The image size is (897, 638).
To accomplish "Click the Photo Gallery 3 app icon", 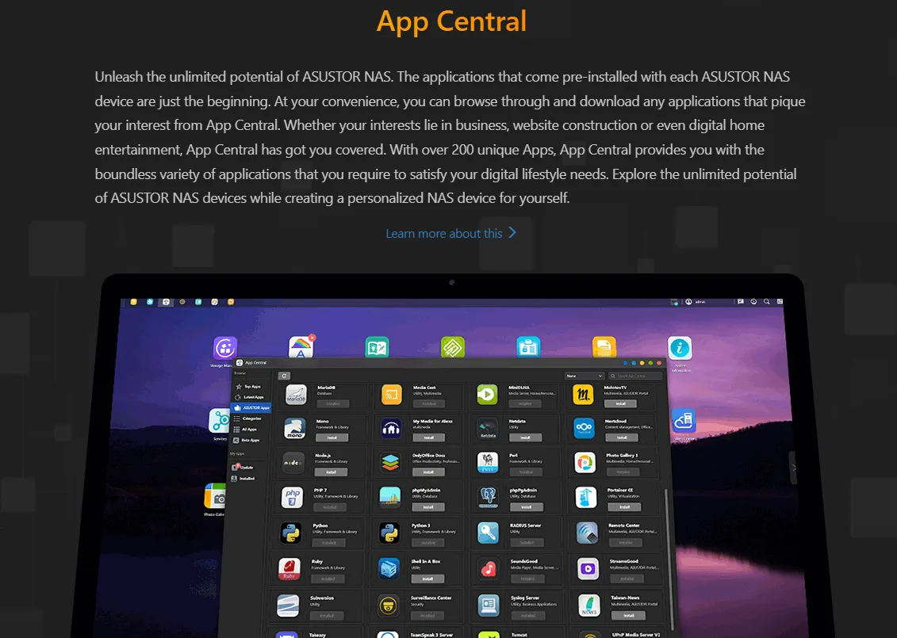I will (585, 463).
